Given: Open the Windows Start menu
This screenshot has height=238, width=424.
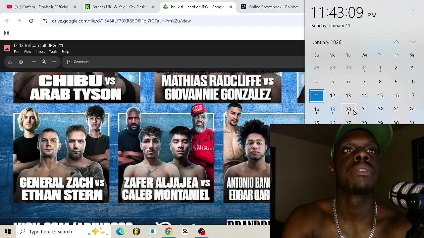Looking at the screenshot, I should click(x=8, y=231).
